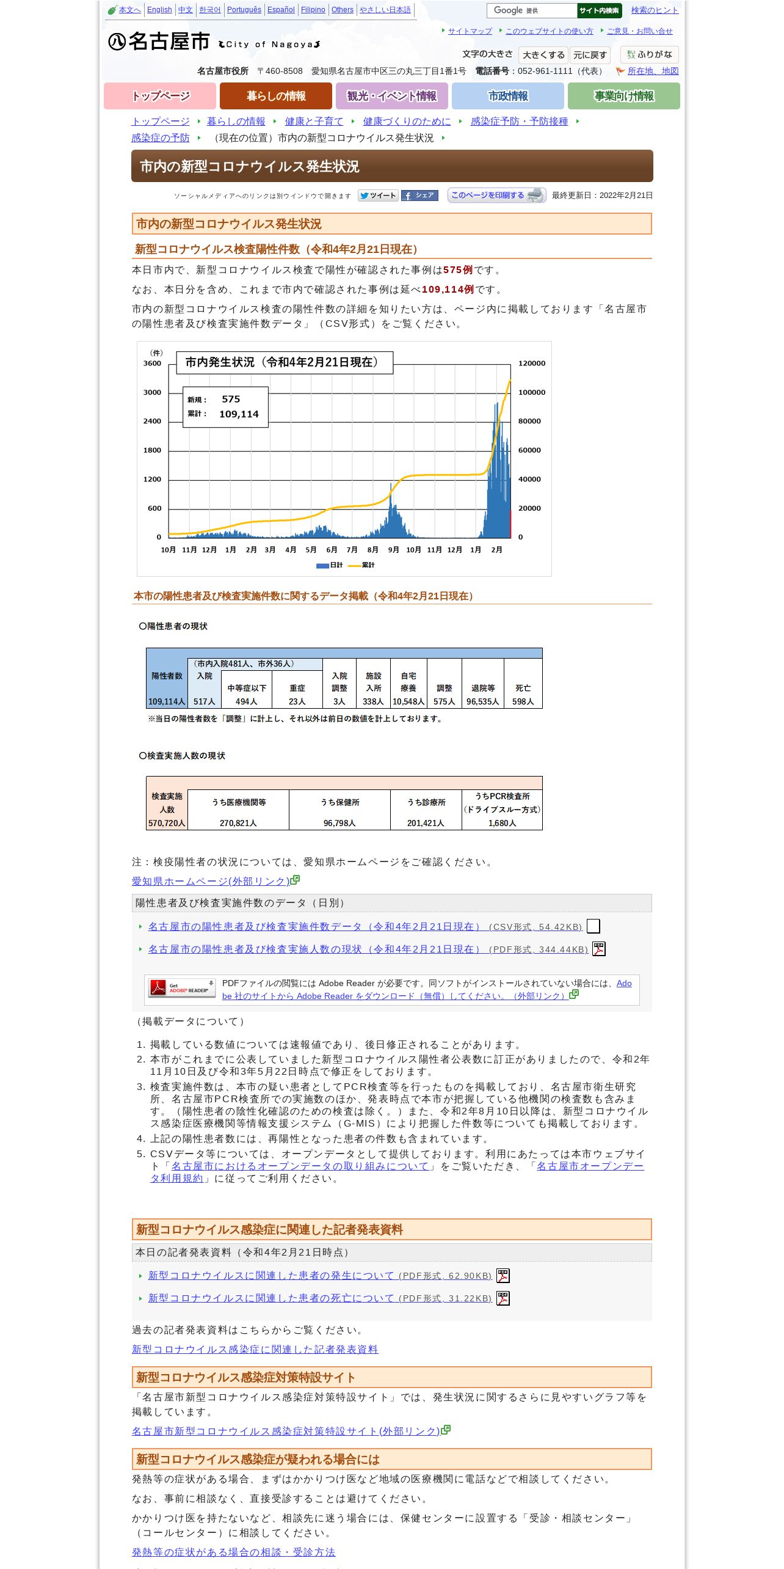Go to breadcrumb 感染症予防・予防接種

tap(520, 122)
